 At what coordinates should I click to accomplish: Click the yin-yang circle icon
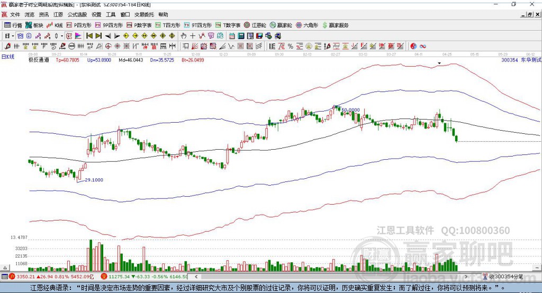pos(414,46)
